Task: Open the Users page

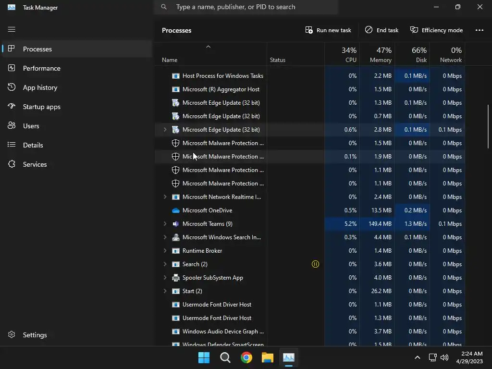Action: pos(76,126)
